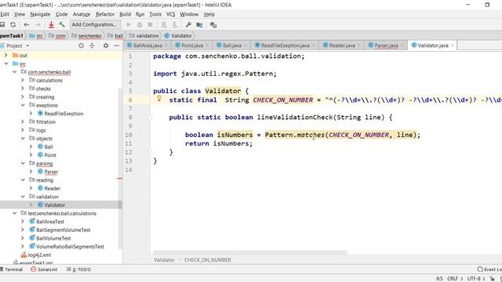Screen dimensions: 502x282
Task: Locate current file with target icon
Action: (x=82, y=45)
